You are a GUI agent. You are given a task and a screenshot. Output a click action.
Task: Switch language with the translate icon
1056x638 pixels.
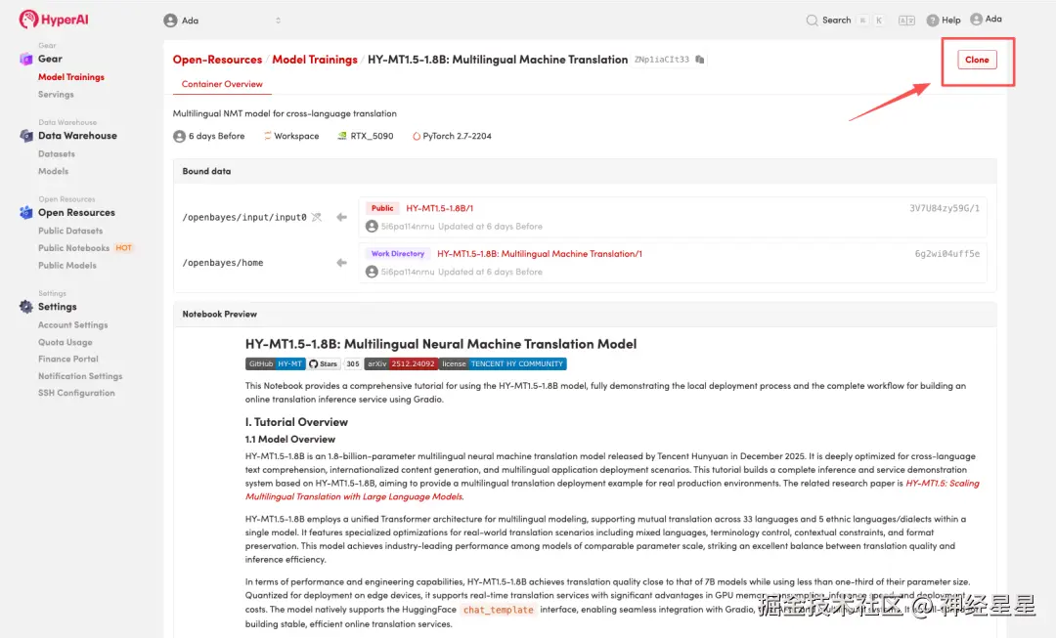coord(906,21)
